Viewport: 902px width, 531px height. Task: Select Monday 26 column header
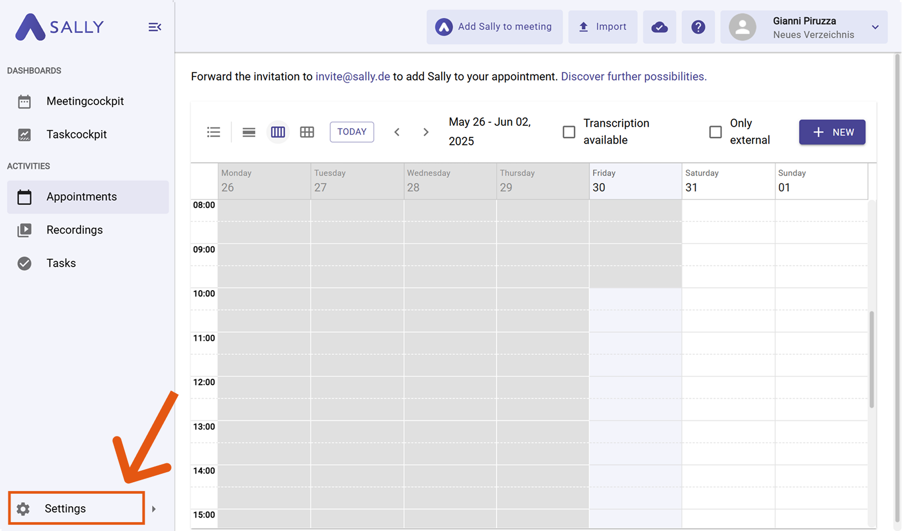pyautogui.click(x=264, y=181)
